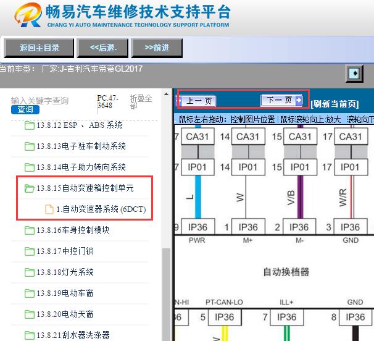Image resolution: width=374 pixels, height=341 pixels.
Task: Click the 刷新当前页 link
Action: (335, 104)
